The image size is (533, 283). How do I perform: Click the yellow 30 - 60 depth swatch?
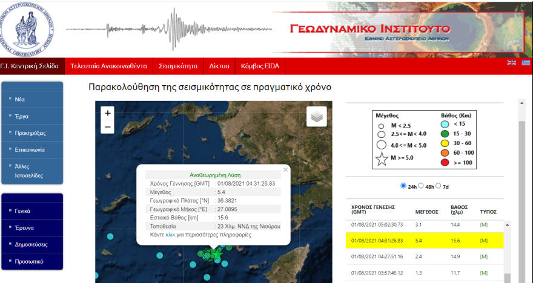click(x=445, y=143)
